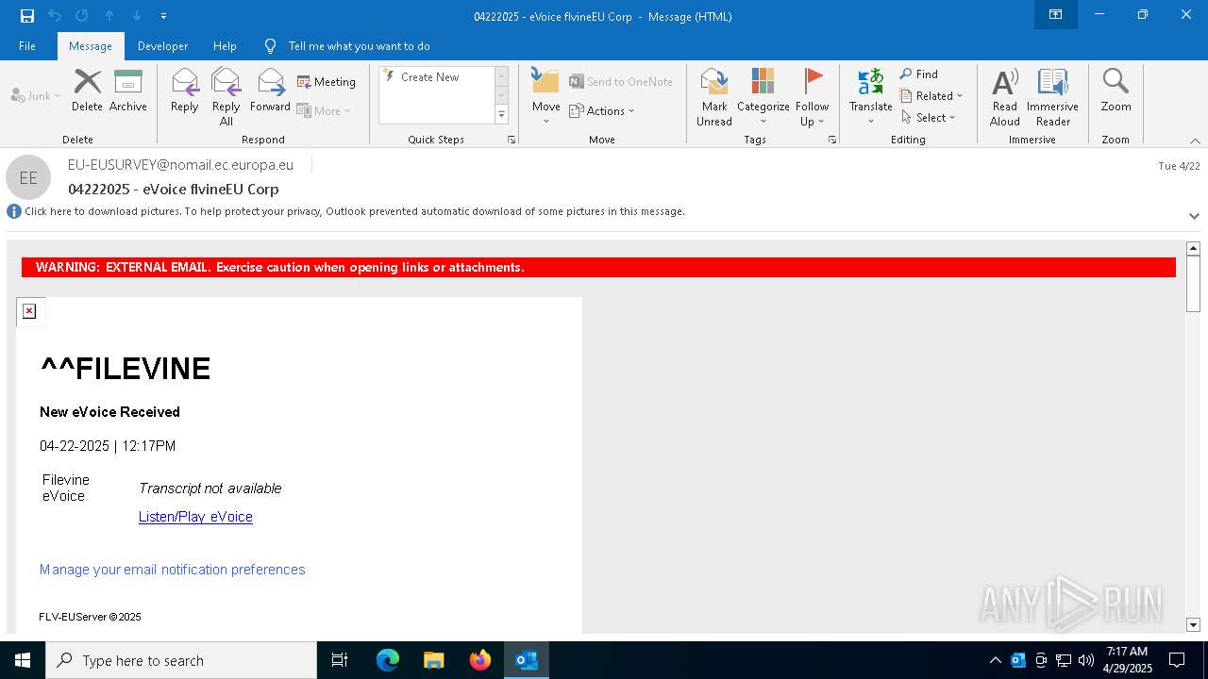
Task: Click the Translate button
Action: point(870,96)
